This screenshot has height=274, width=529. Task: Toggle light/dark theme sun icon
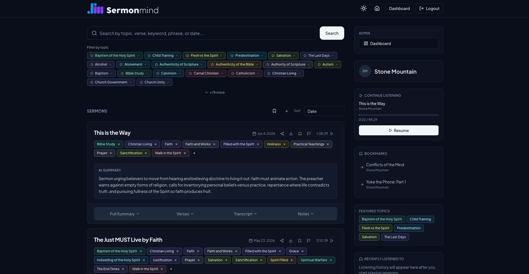(x=363, y=8)
